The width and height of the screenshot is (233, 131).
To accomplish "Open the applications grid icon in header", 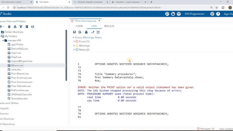I will point(179,14).
